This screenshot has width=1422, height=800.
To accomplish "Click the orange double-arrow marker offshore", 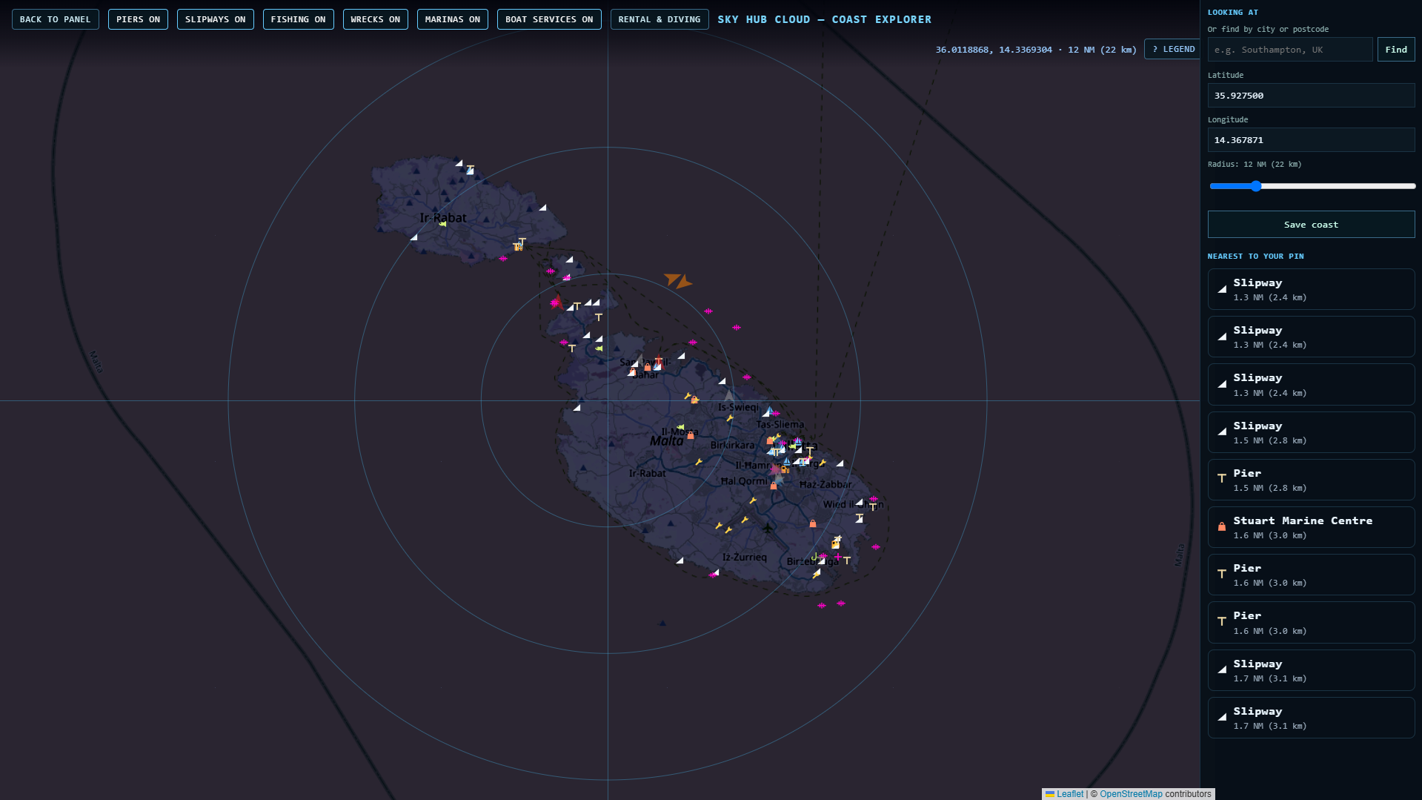I will point(678,280).
